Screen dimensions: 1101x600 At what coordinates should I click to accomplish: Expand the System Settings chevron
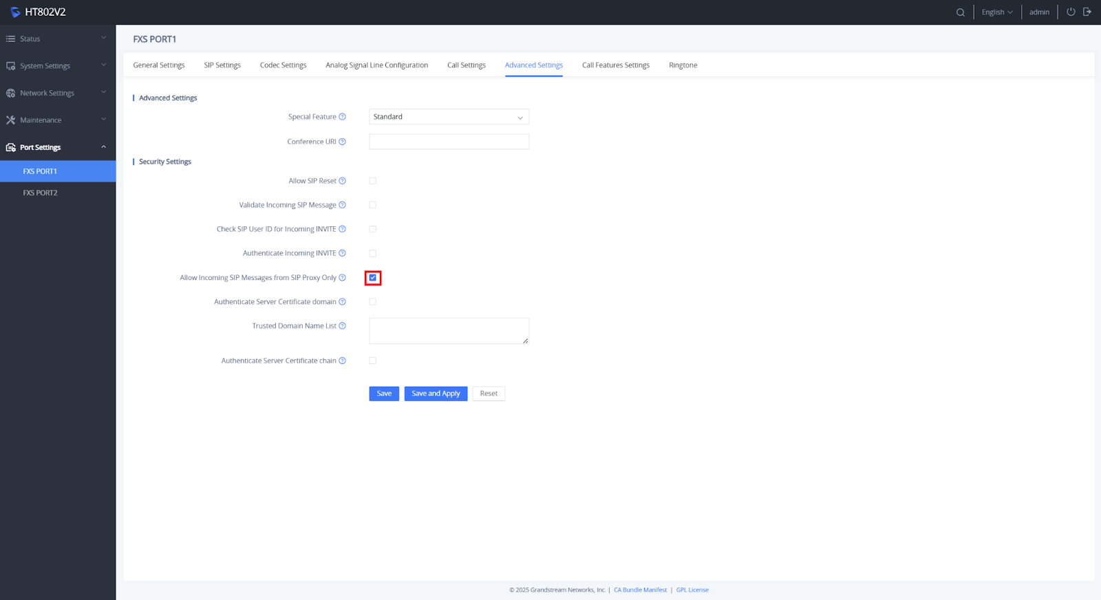pos(104,65)
